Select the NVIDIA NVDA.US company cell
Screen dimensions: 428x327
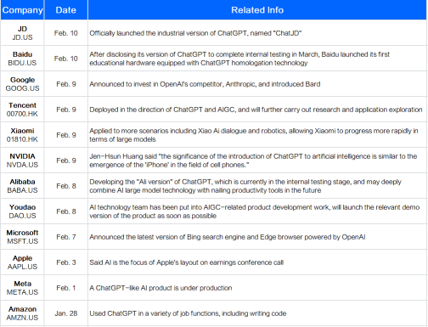(22, 161)
